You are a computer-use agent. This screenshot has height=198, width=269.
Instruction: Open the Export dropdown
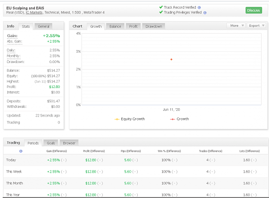point(257,25)
